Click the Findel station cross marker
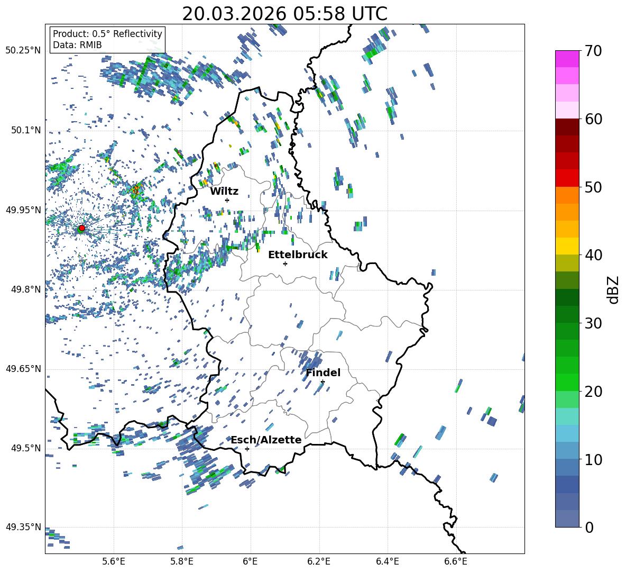The width and height of the screenshot is (626, 572). pos(323,382)
